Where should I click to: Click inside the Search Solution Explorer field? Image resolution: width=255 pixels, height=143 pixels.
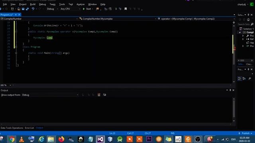coord(243,24)
